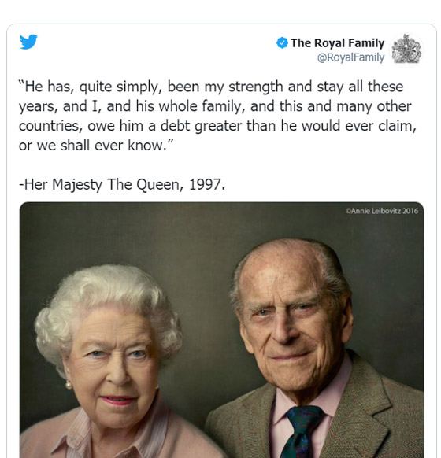Open the embedded portrait photo
The image size is (441, 458).
click(221, 330)
